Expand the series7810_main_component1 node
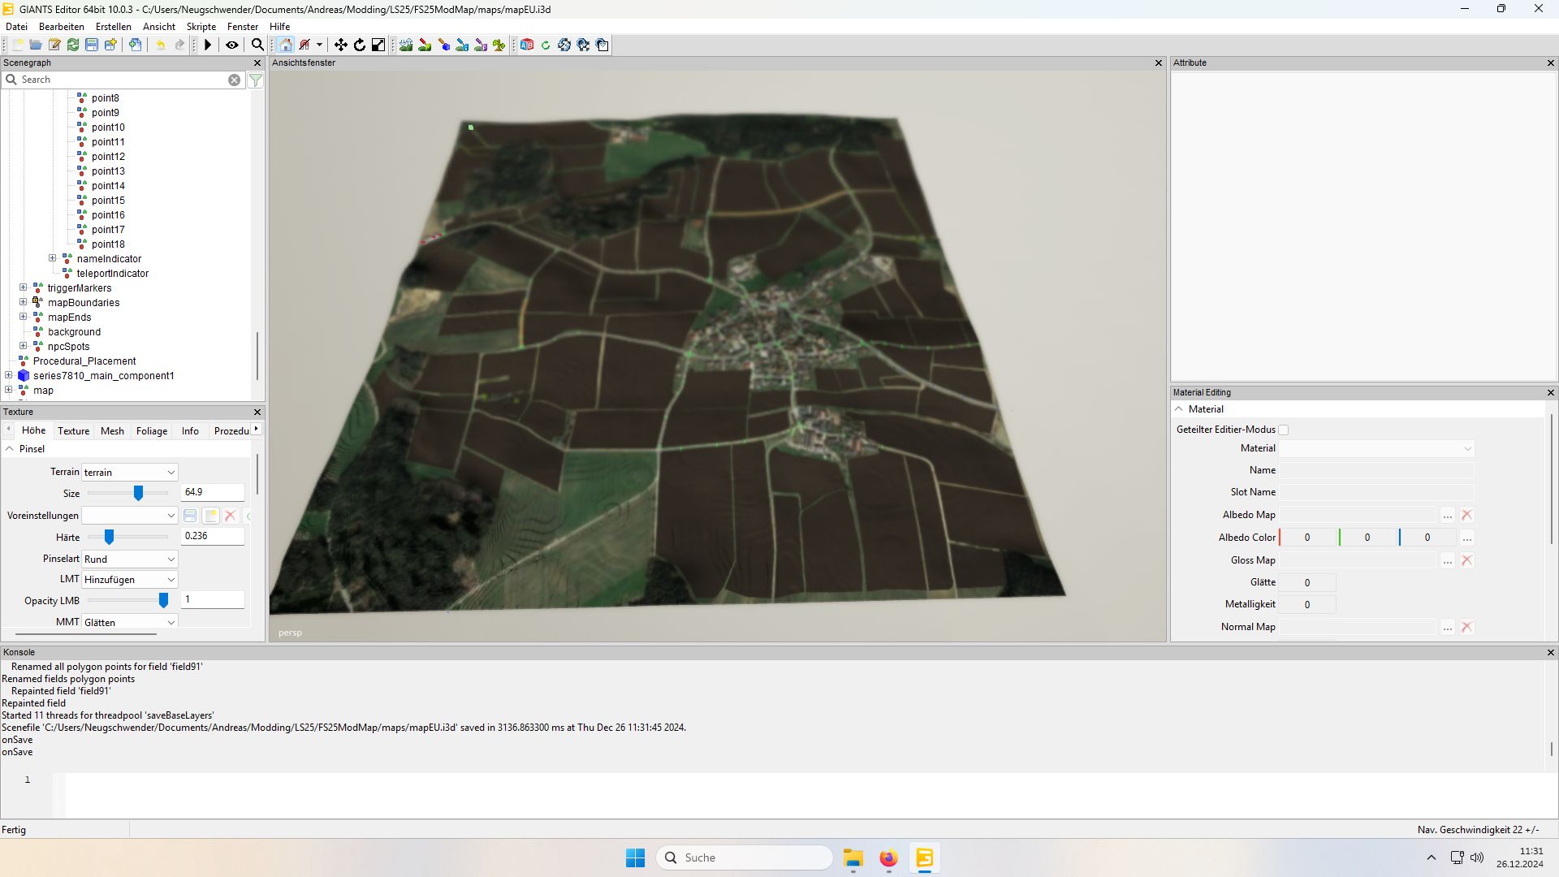Screen dimensions: 1559x877 tap(9, 375)
